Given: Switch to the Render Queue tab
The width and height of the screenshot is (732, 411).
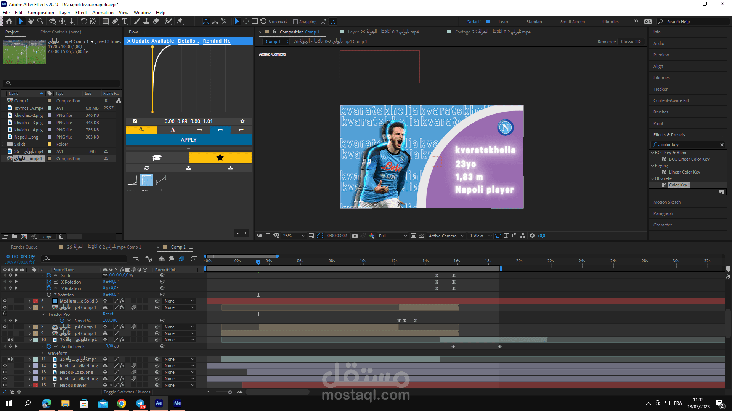Looking at the screenshot, I should [24, 247].
